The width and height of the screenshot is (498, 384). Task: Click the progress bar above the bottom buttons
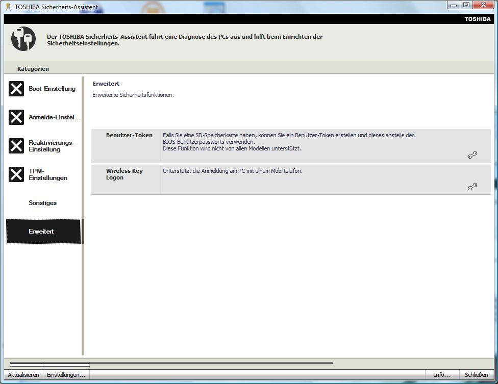pyautogui.click(x=171, y=363)
